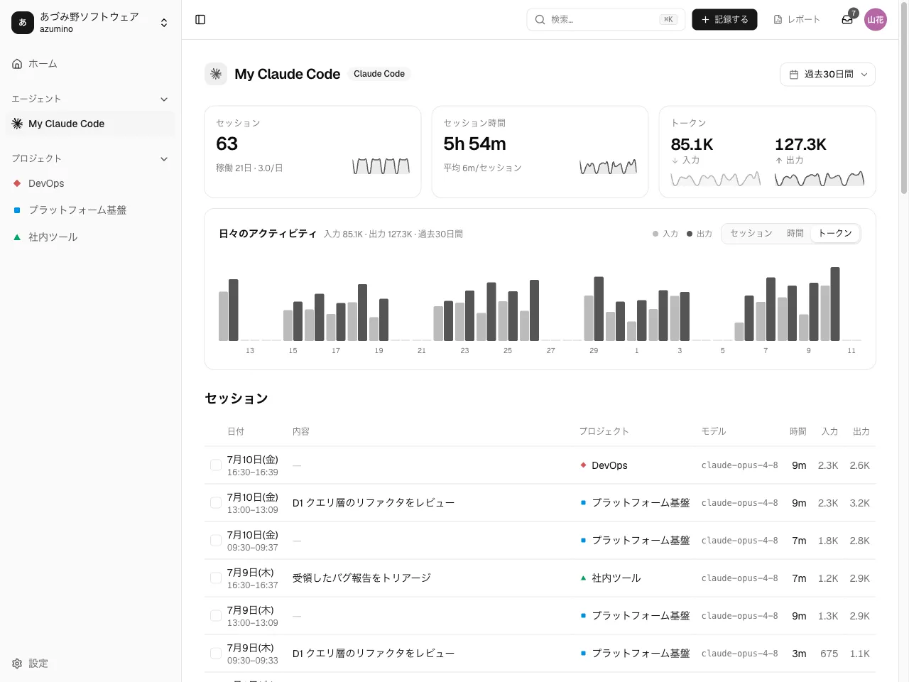
Task: Click the report document icon
Action: point(778,20)
